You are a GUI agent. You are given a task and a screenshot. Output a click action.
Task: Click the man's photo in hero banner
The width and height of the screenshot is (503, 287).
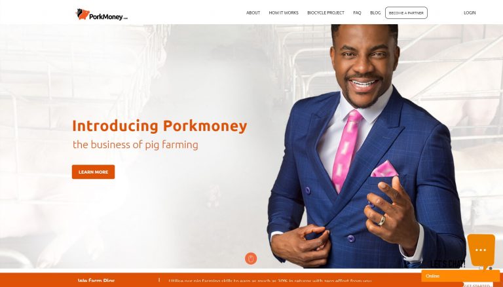[x=365, y=146]
